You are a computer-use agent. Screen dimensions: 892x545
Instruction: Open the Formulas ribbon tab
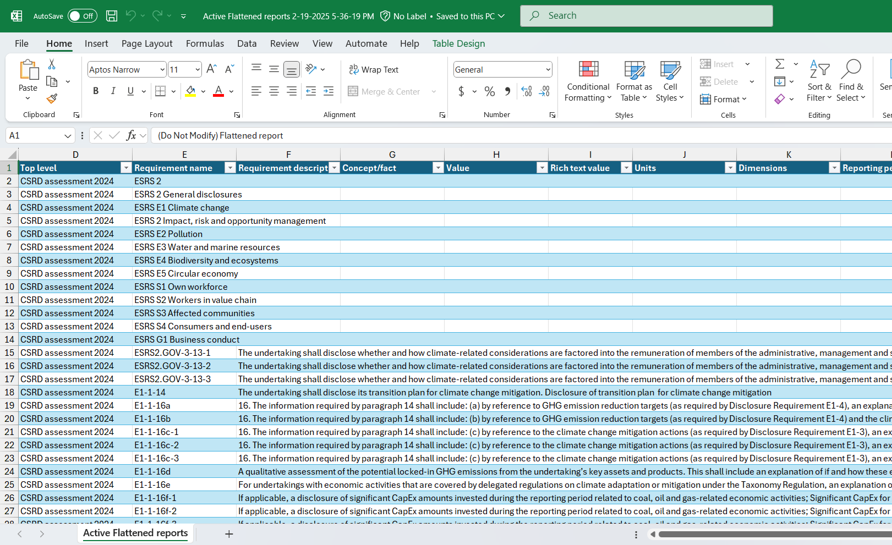205,43
